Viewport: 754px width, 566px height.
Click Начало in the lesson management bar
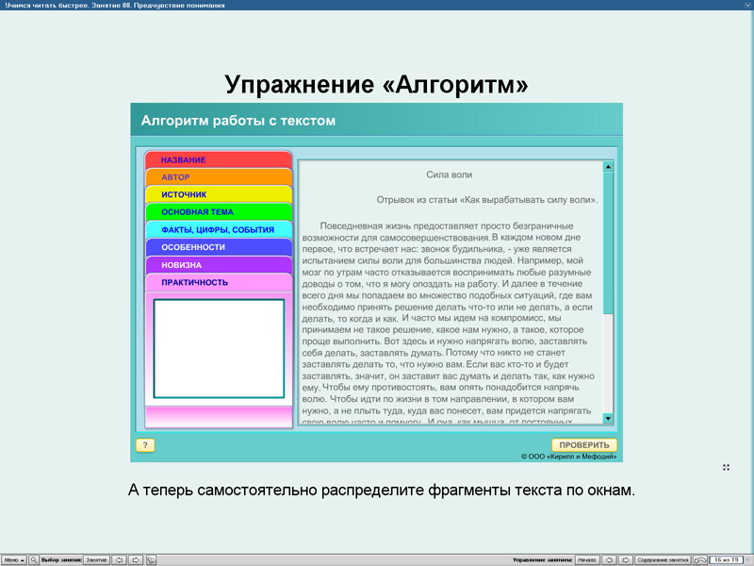[588, 558]
